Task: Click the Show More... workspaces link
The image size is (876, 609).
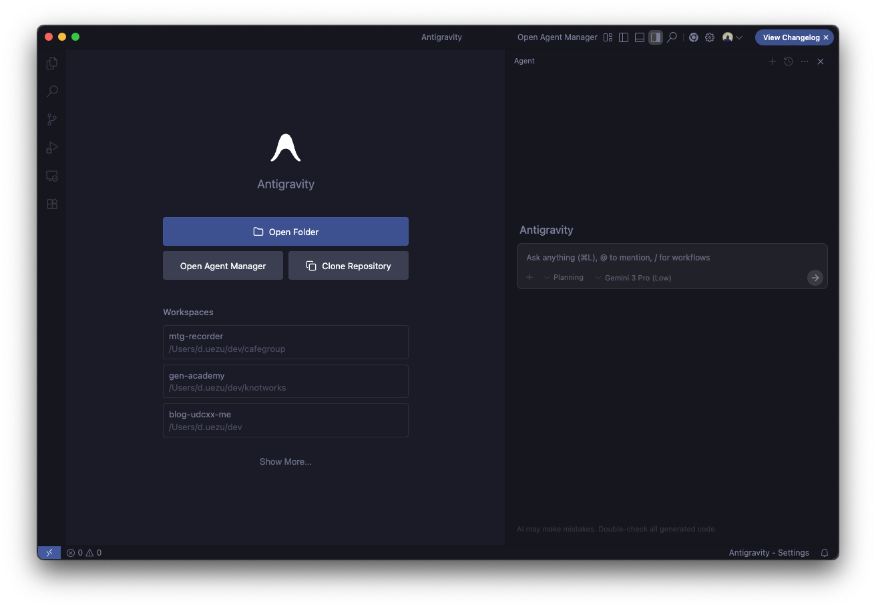Action: [x=285, y=461]
